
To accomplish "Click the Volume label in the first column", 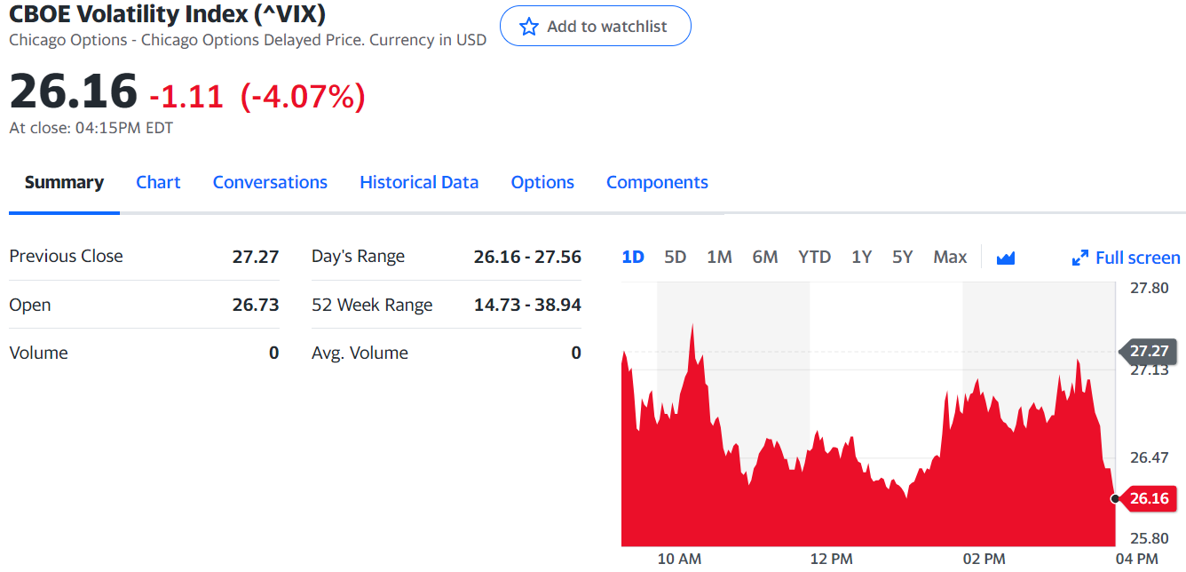I will click(x=38, y=353).
